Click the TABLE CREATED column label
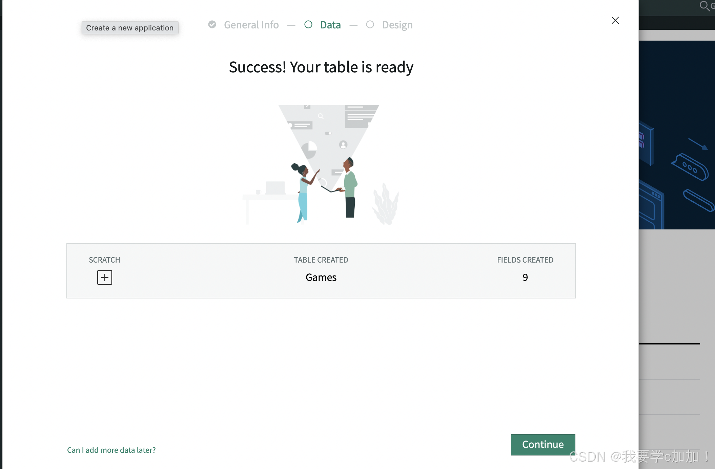The height and width of the screenshot is (469, 715). click(x=321, y=260)
